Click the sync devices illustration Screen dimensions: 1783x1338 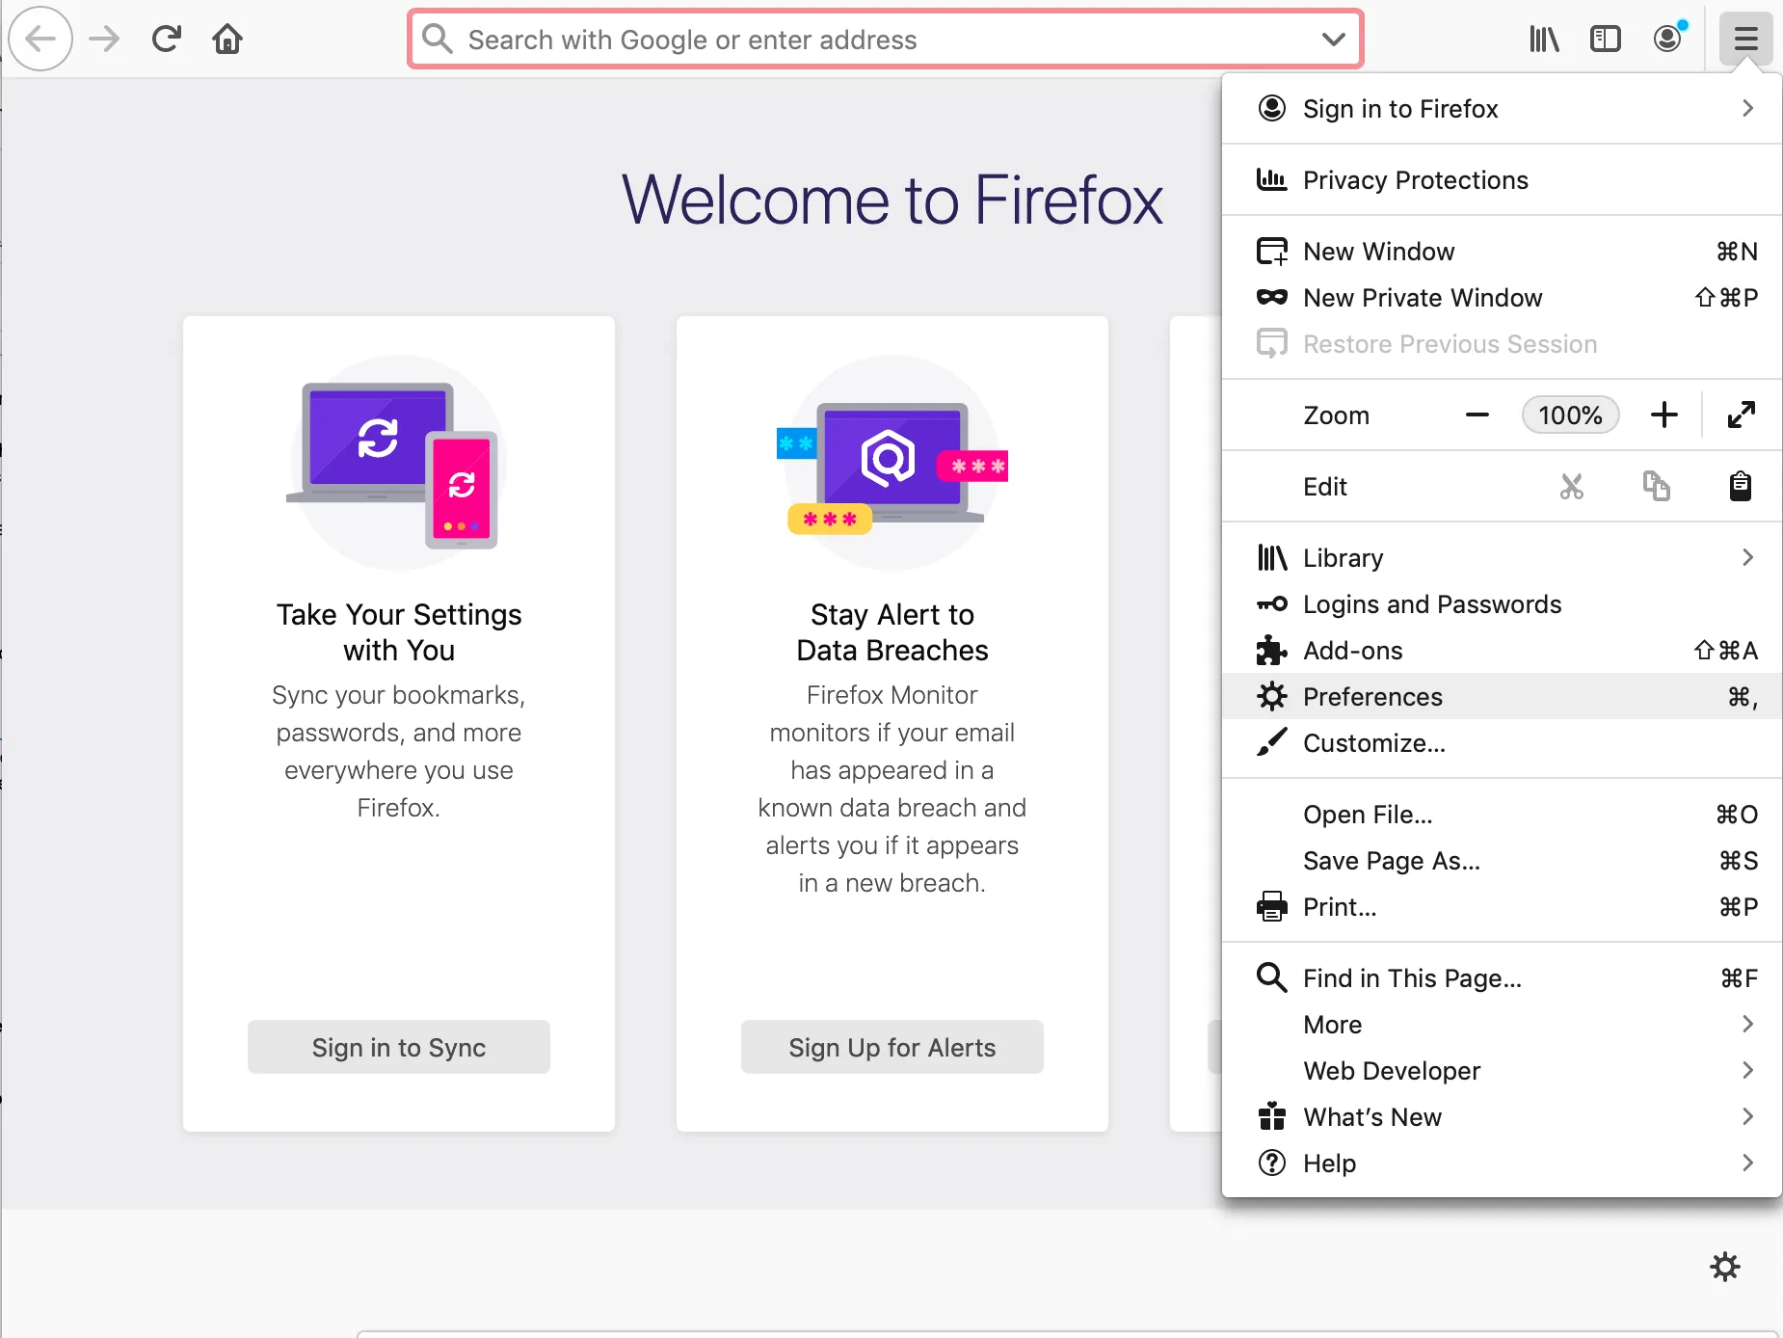tap(398, 463)
